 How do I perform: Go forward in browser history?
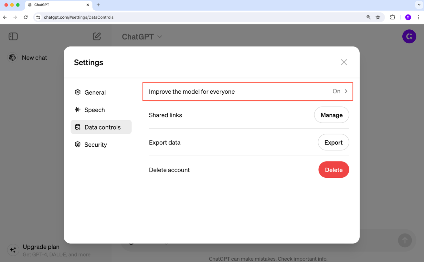click(x=15, y=17)
